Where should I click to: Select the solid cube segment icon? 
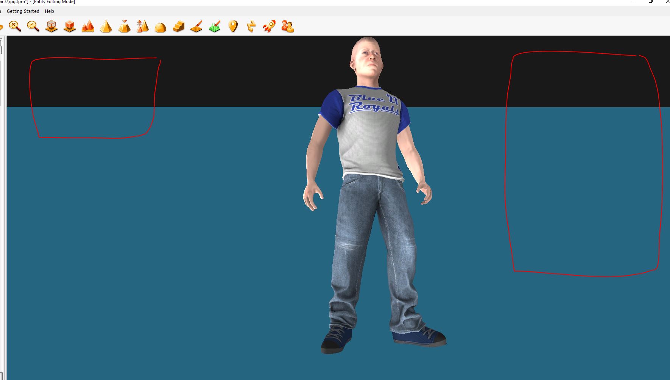coord(69,27)
